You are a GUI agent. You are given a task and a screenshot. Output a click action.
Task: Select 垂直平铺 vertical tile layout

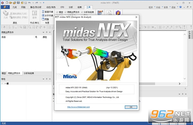[x=47, y=12]
